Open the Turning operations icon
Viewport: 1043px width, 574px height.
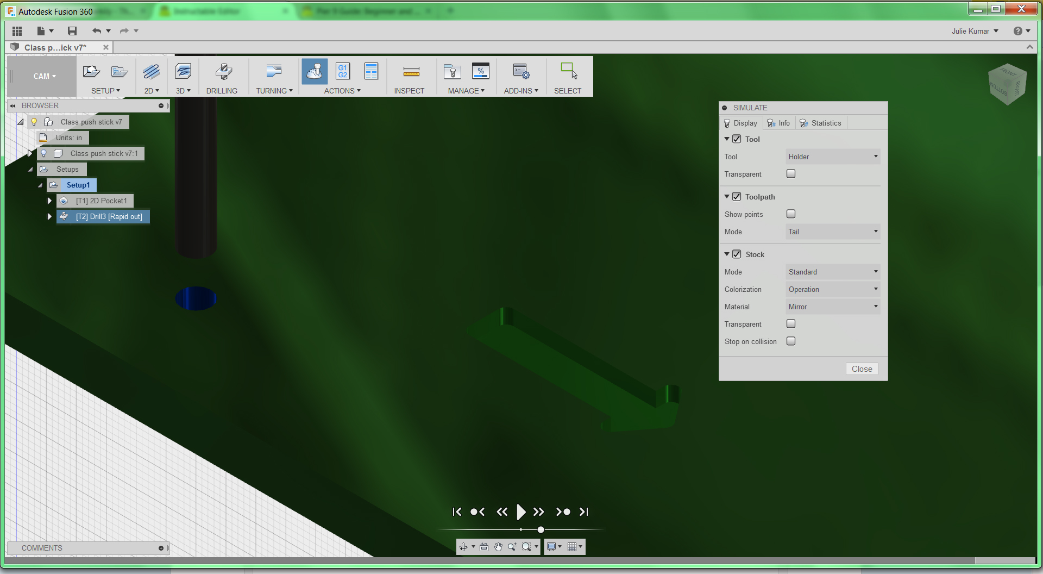click(x=274, y=71)
